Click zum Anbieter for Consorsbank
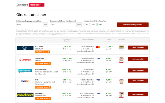The image size is (165, 103). tap(138, 70)
